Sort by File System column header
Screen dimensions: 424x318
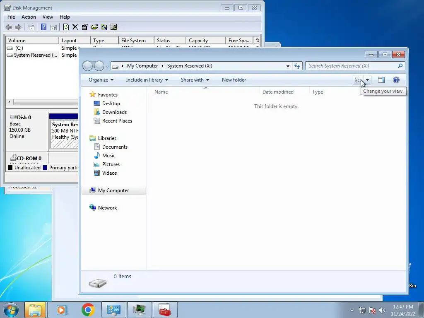pyautogui.click(x=136, y=40)
